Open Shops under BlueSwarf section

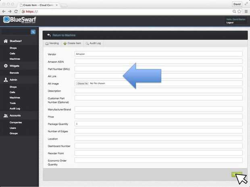coord(13,48)
